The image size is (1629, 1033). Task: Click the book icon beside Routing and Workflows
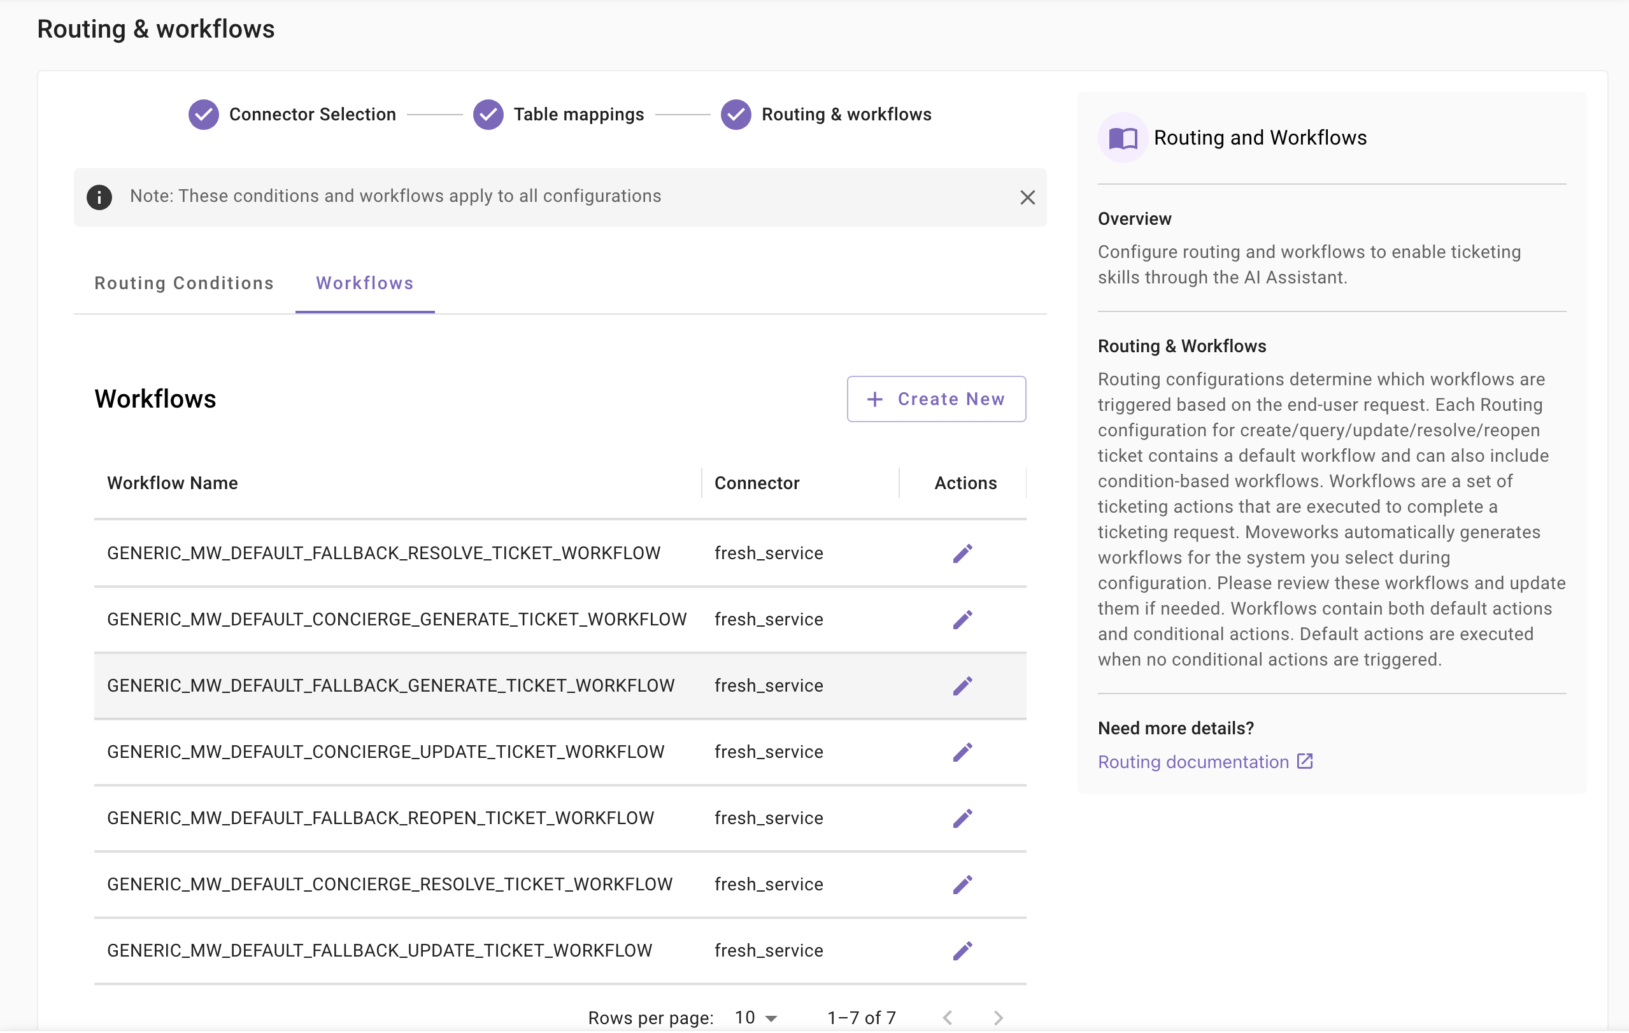point(1122,138)
